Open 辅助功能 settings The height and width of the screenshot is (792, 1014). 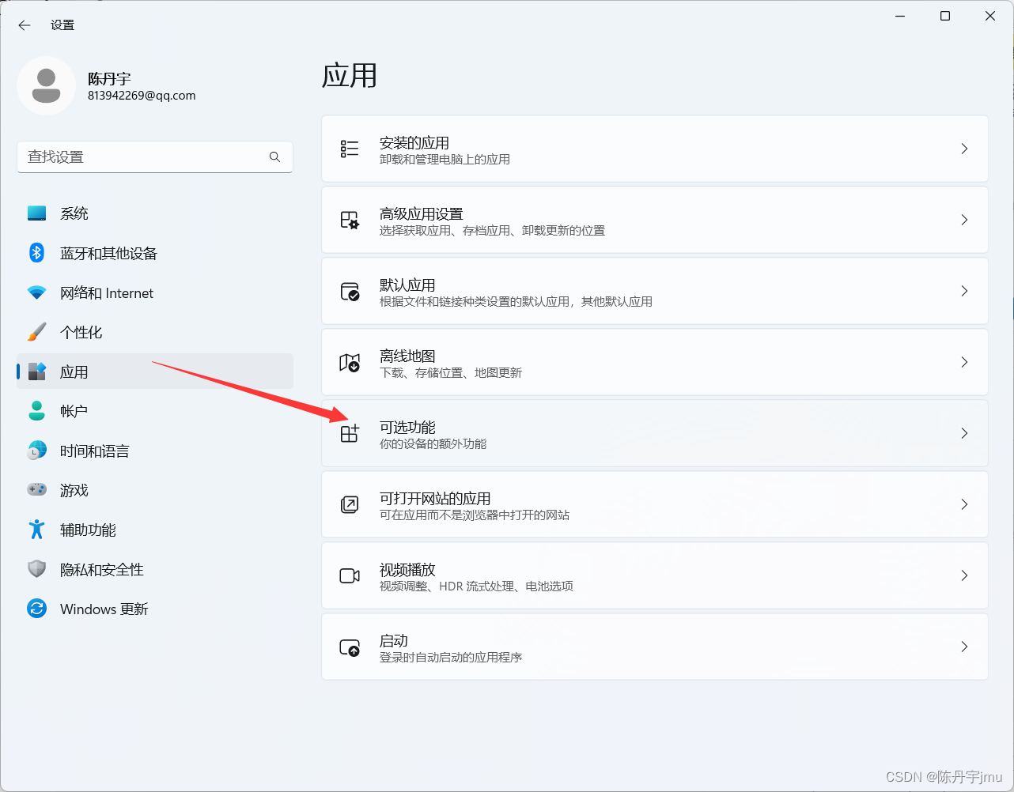click(x=155, y=530)
